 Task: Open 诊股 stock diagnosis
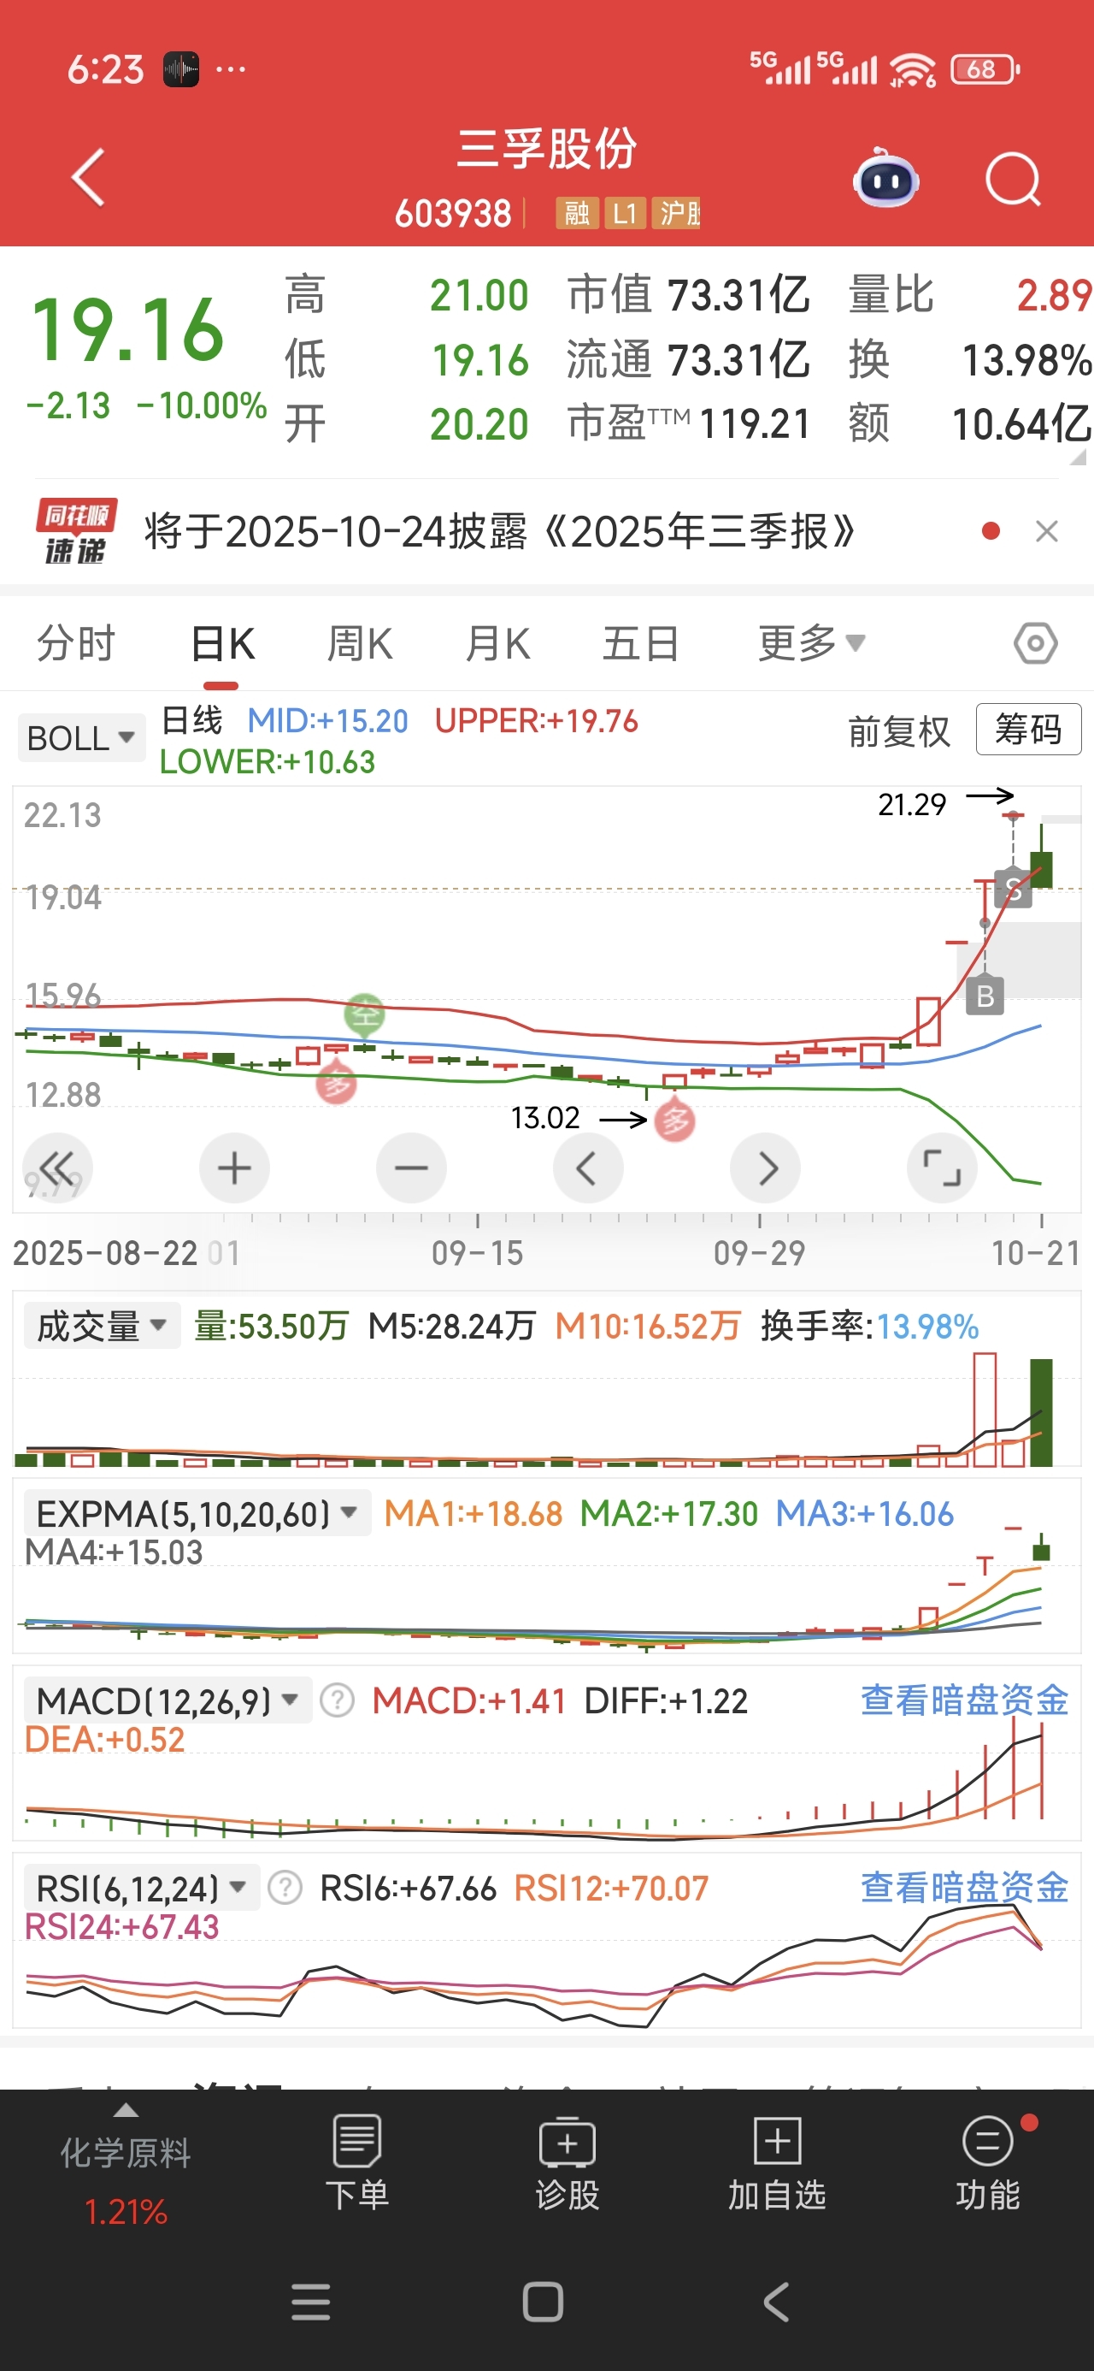click(567, 2164)
